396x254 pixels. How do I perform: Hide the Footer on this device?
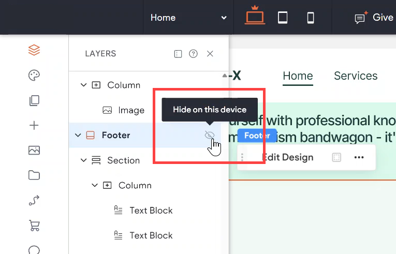209,135
